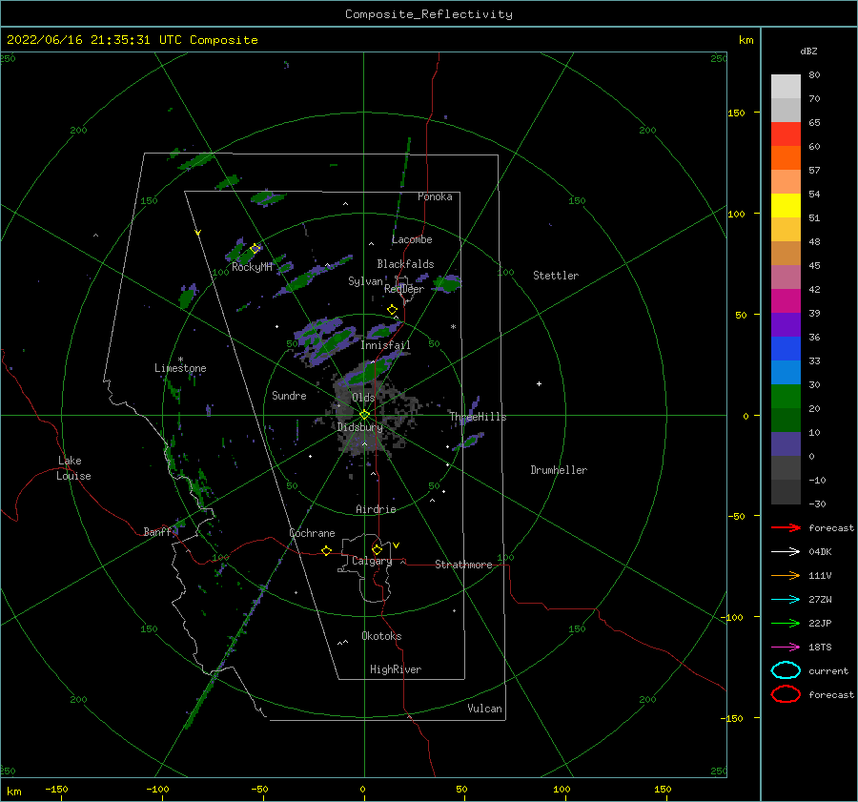858x802 pixels.
Task: Click the 18TS legend label
Action: (820, 648)
